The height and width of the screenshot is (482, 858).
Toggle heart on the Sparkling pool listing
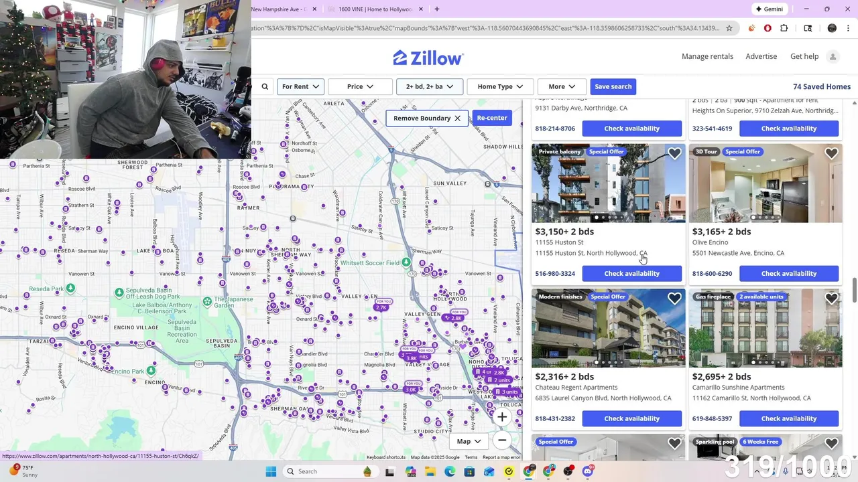(x=831, y=443)
